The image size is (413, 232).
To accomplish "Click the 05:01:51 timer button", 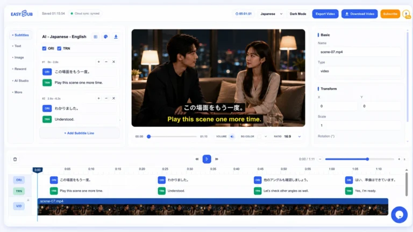I will pos(244,14).
